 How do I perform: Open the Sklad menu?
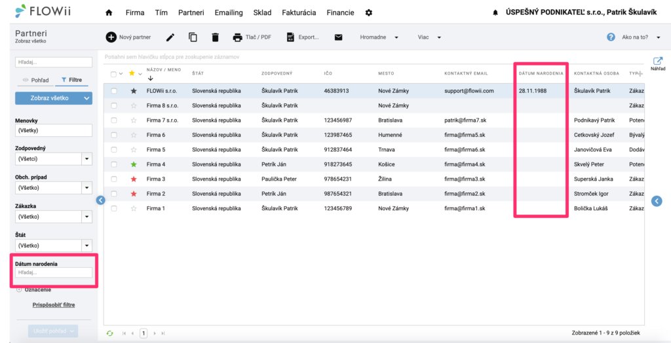tap(262, 13)
